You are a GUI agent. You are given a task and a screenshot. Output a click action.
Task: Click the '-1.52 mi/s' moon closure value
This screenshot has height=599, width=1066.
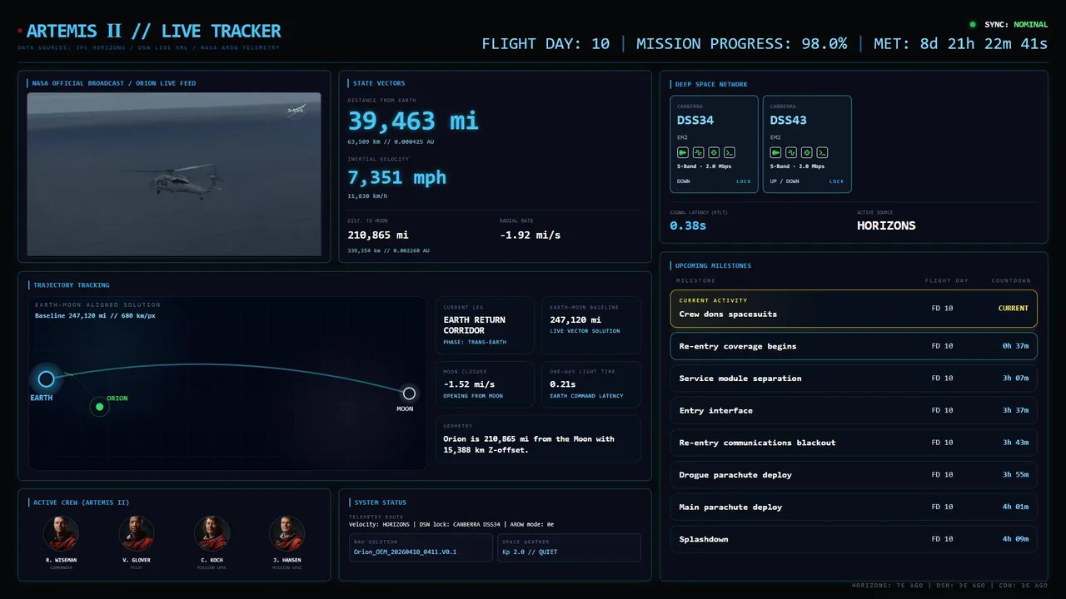click(469, 384)
